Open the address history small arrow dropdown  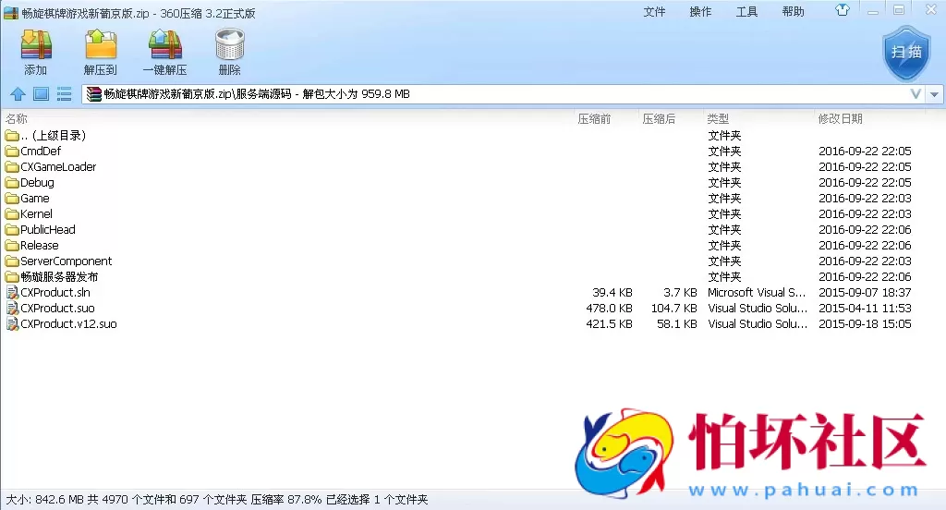[934, 95]
